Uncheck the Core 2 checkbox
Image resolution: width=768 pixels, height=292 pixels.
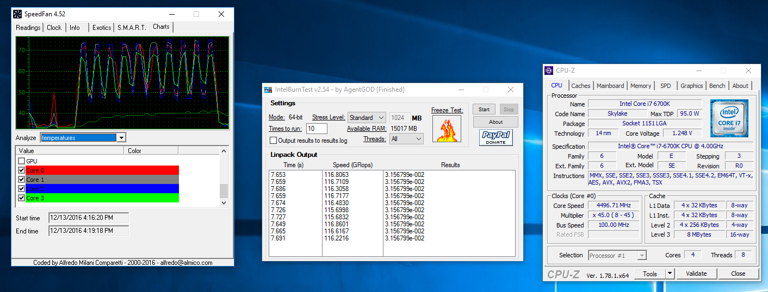(21, 189)
